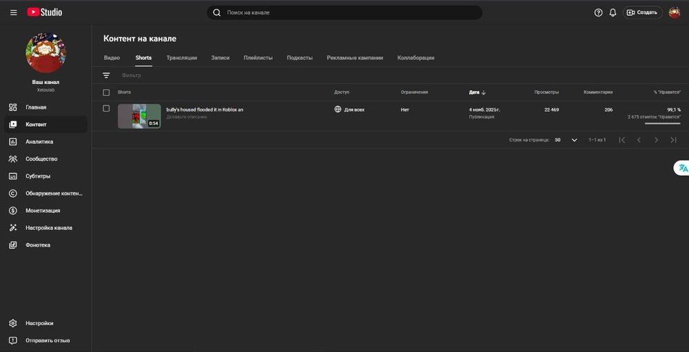This screenshot has width=689, height=352.
Task: Click the Нет restrictions cell
Action: (x=404, y=110)
